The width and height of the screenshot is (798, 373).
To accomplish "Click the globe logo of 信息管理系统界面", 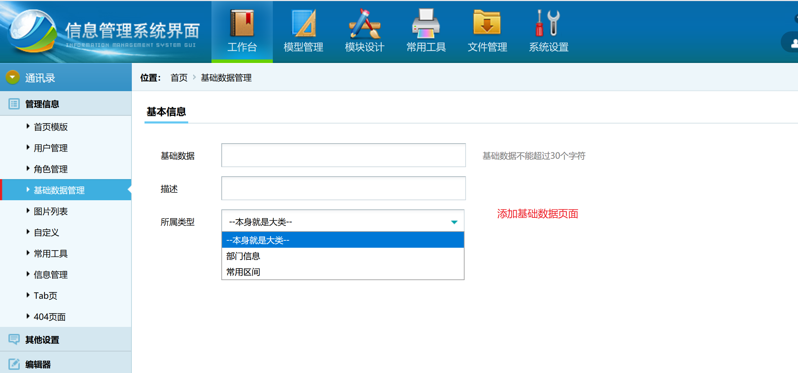I will tap(32, 31).
